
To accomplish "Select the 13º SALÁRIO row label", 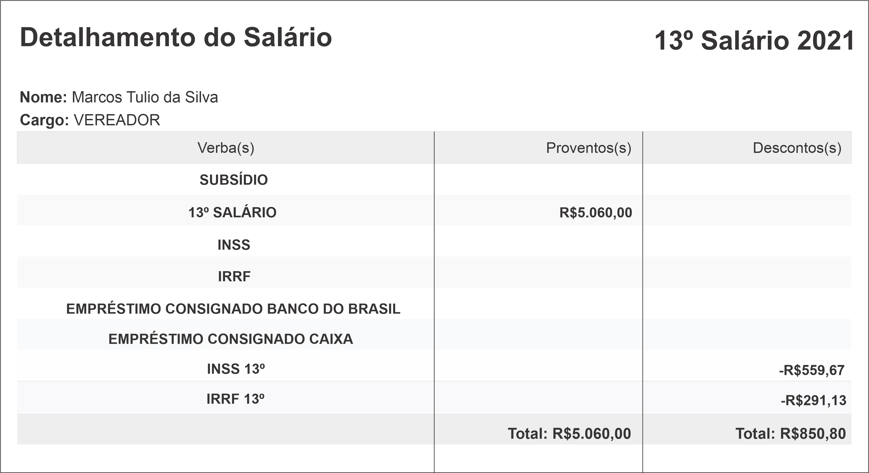I will pyautogui.click(x=233, y=213).
